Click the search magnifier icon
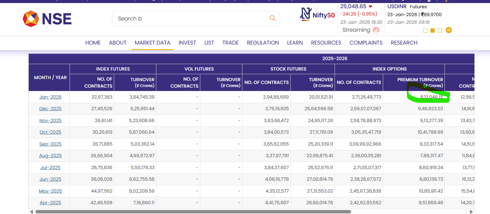 (273, 18)
